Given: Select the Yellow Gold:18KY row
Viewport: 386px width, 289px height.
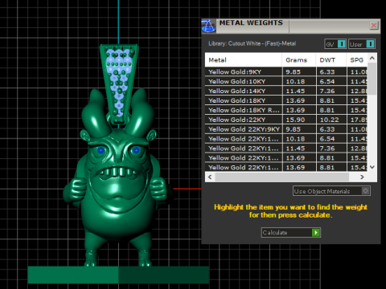Looking at the screenshot, I should click(286, 100).
